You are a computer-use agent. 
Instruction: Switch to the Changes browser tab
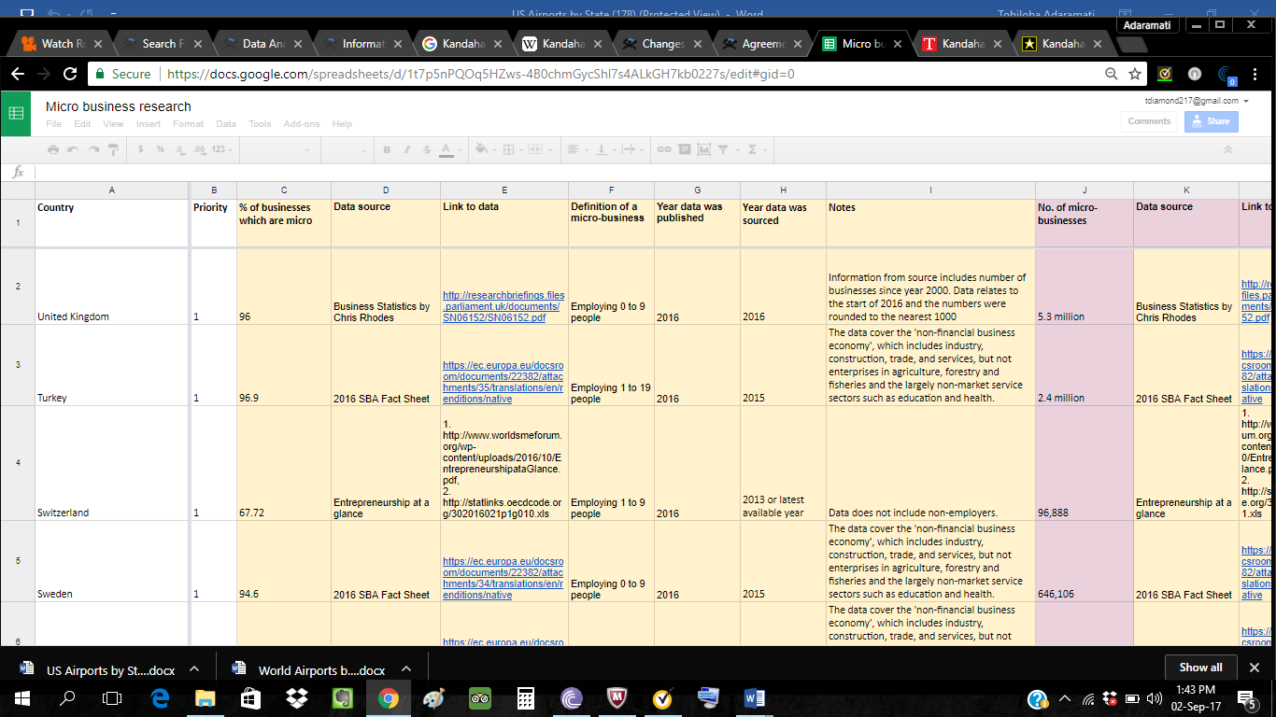coord(663,44)
